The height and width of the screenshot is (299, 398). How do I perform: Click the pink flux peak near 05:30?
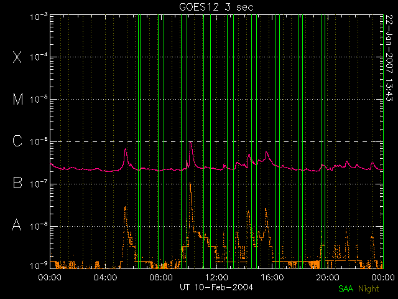(x=125, y=149)
